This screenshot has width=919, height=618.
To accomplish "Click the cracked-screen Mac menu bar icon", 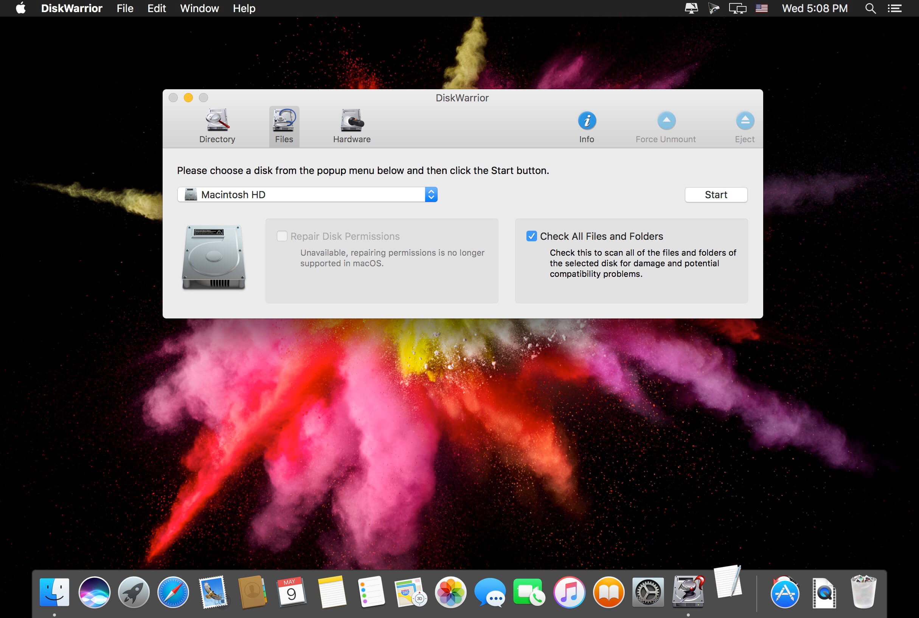I will coord(691,8).
